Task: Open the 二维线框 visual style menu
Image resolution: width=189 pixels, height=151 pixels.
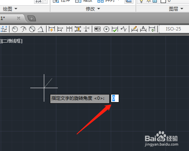Action: pos(12,41)
